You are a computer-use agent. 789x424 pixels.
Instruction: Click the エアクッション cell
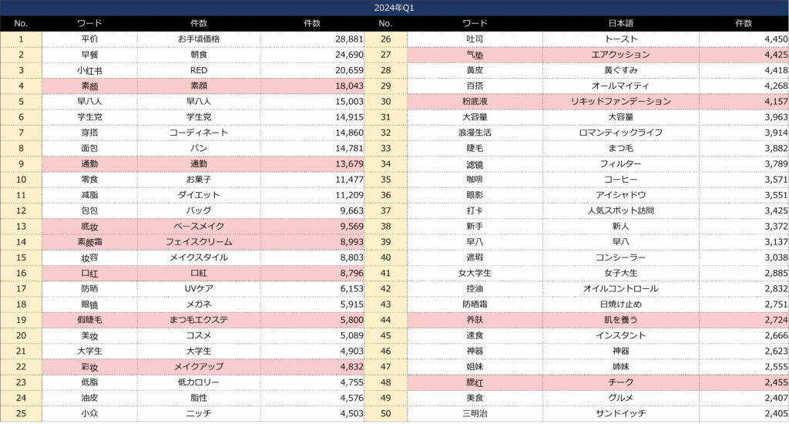pyautogui.click(x=620, y=55)
